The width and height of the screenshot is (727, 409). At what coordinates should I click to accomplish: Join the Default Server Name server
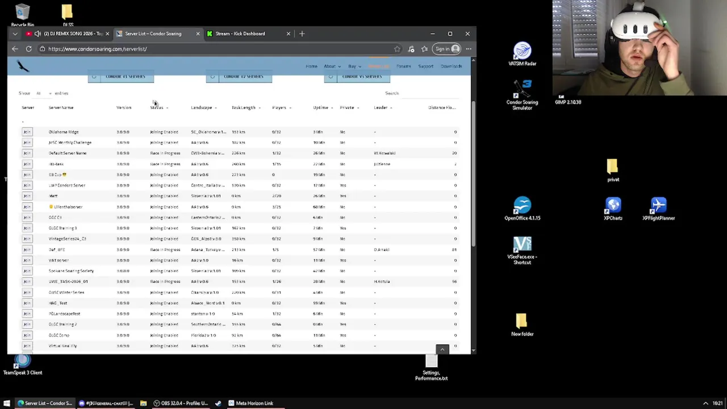27,153
